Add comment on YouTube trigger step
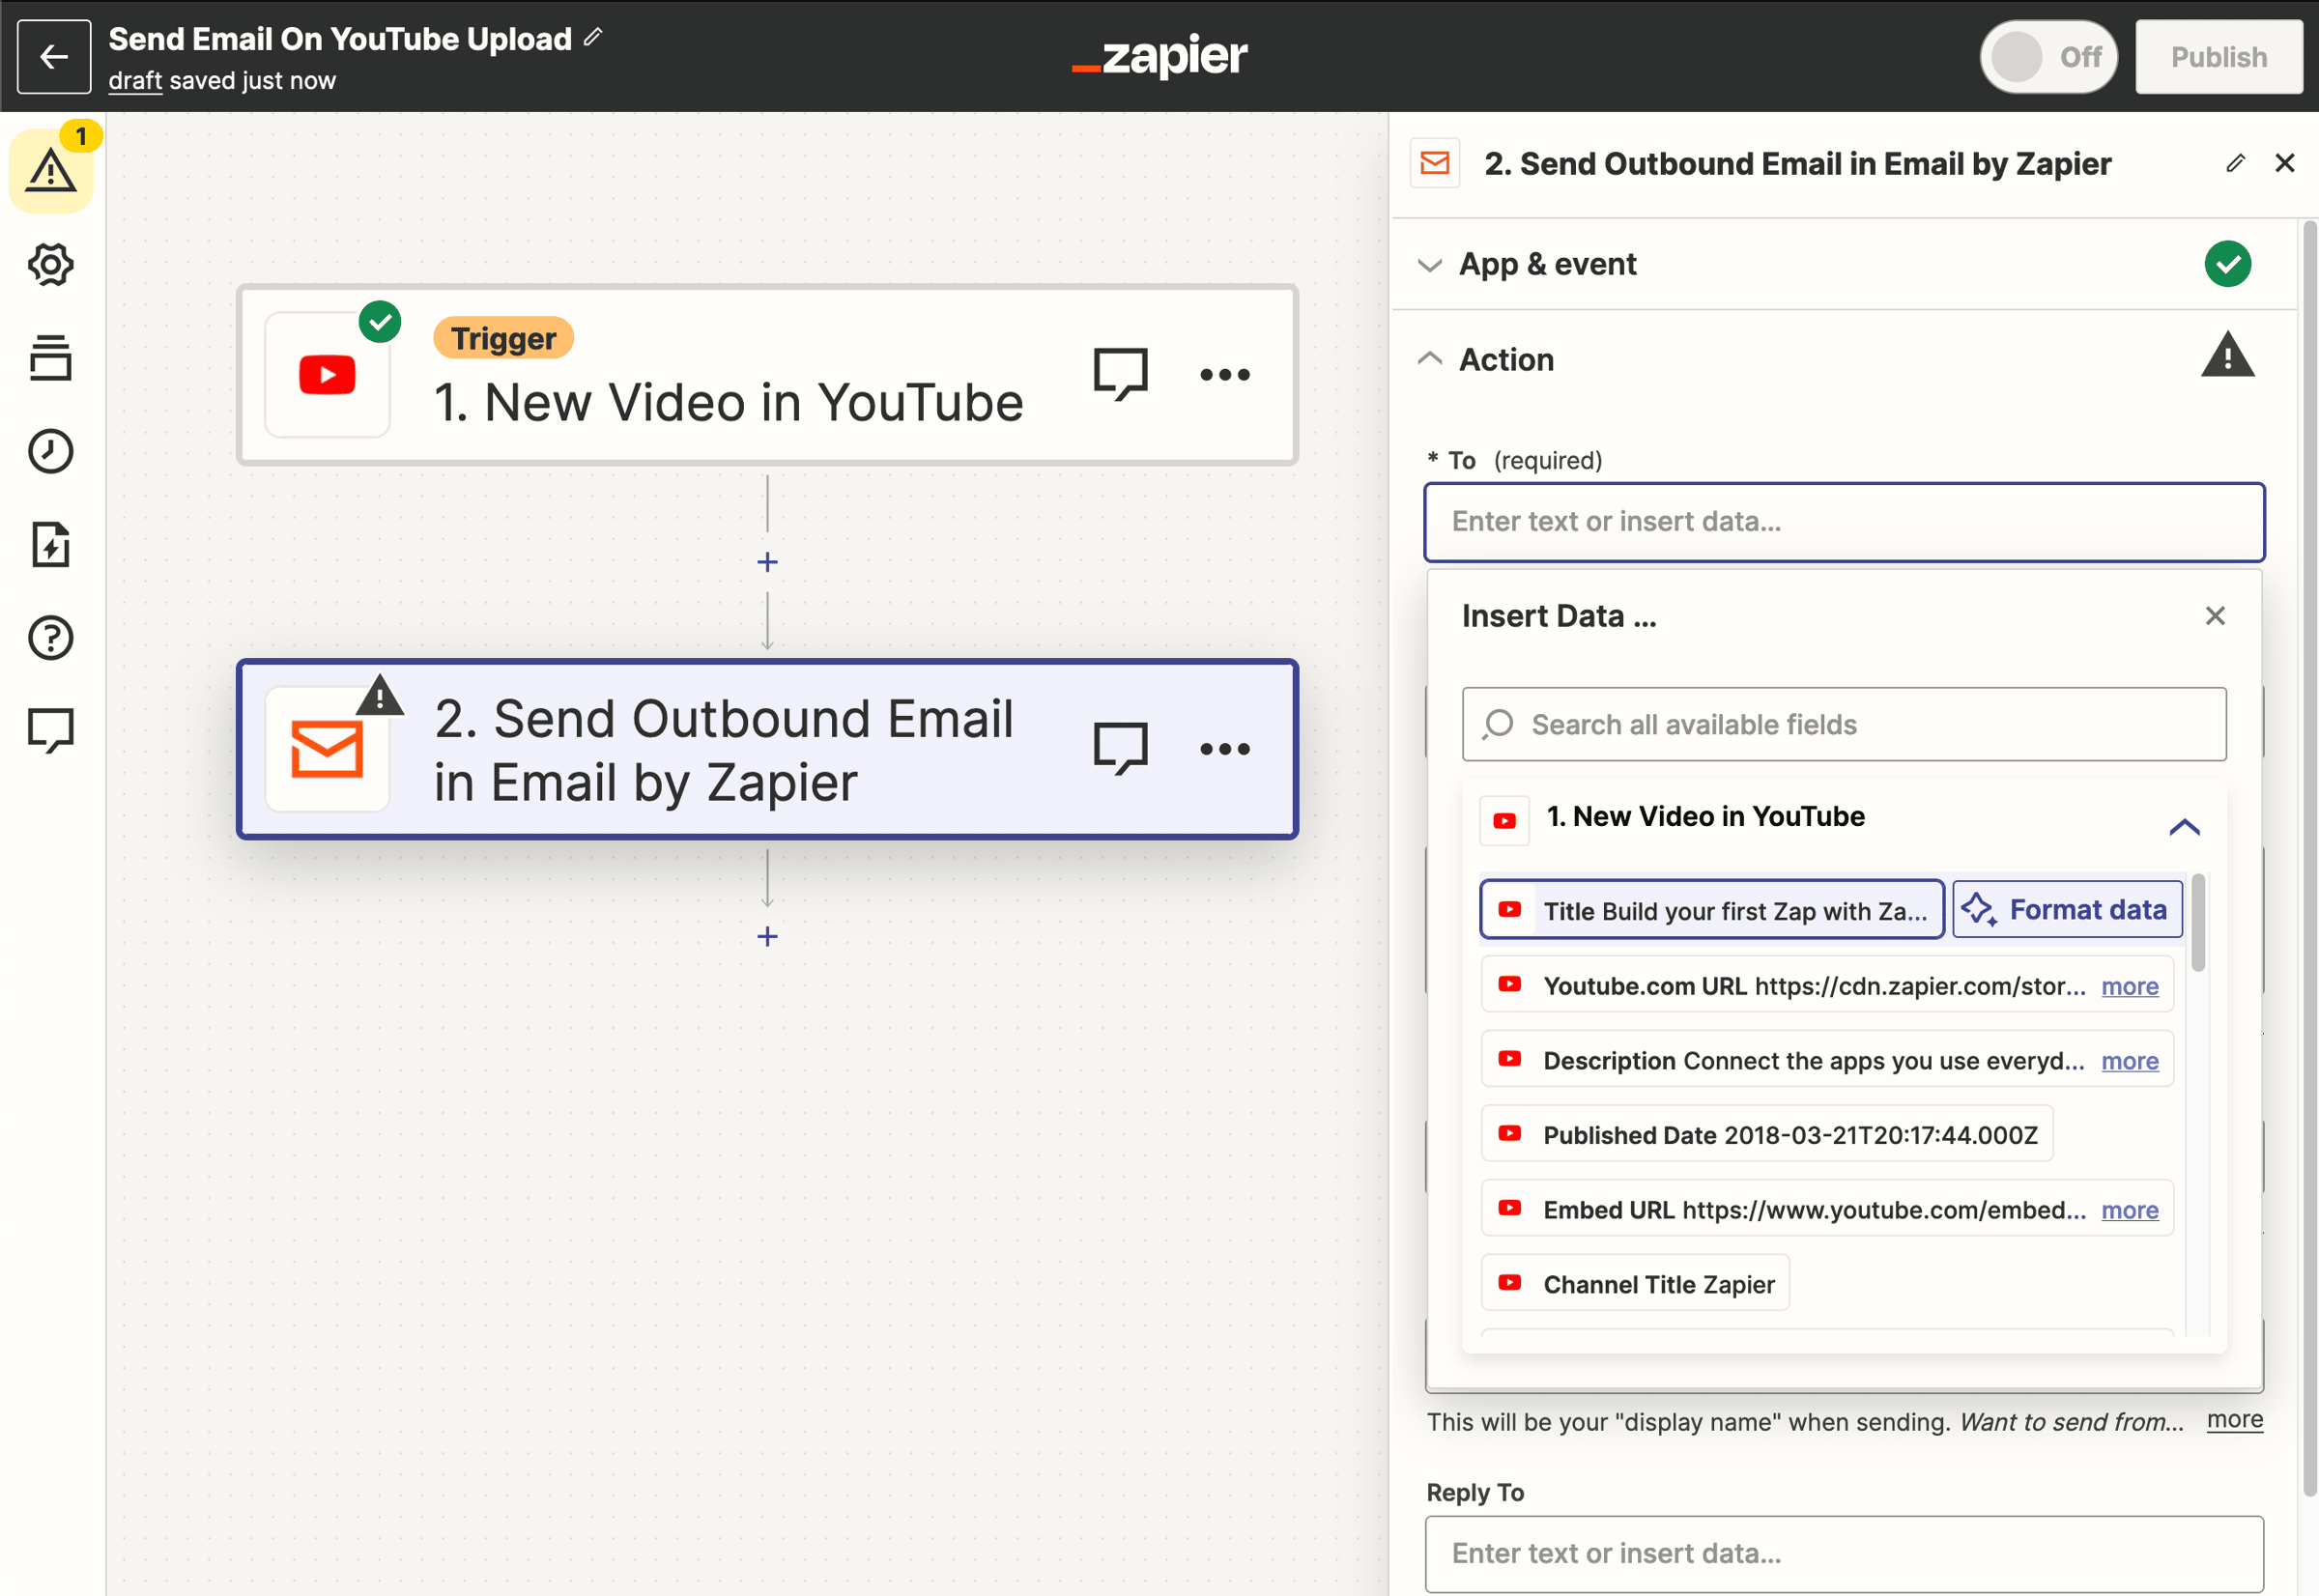 (x=1120, y=374)
